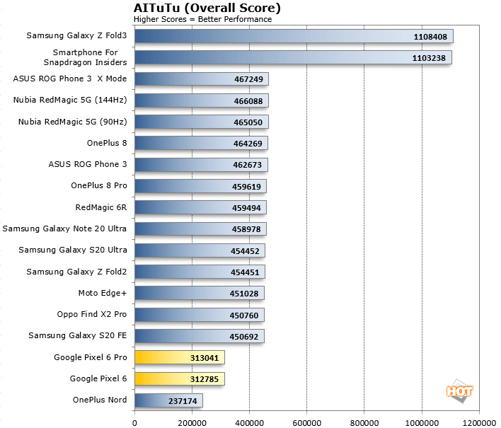The width and height of the screenshot is (501, 428).
Task: Click the 454452 score value
Action: tap(245, 251)
